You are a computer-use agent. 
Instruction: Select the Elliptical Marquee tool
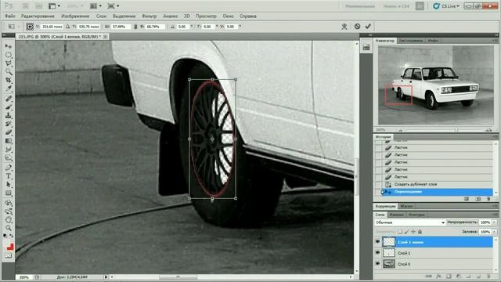[x=9, y=55]
